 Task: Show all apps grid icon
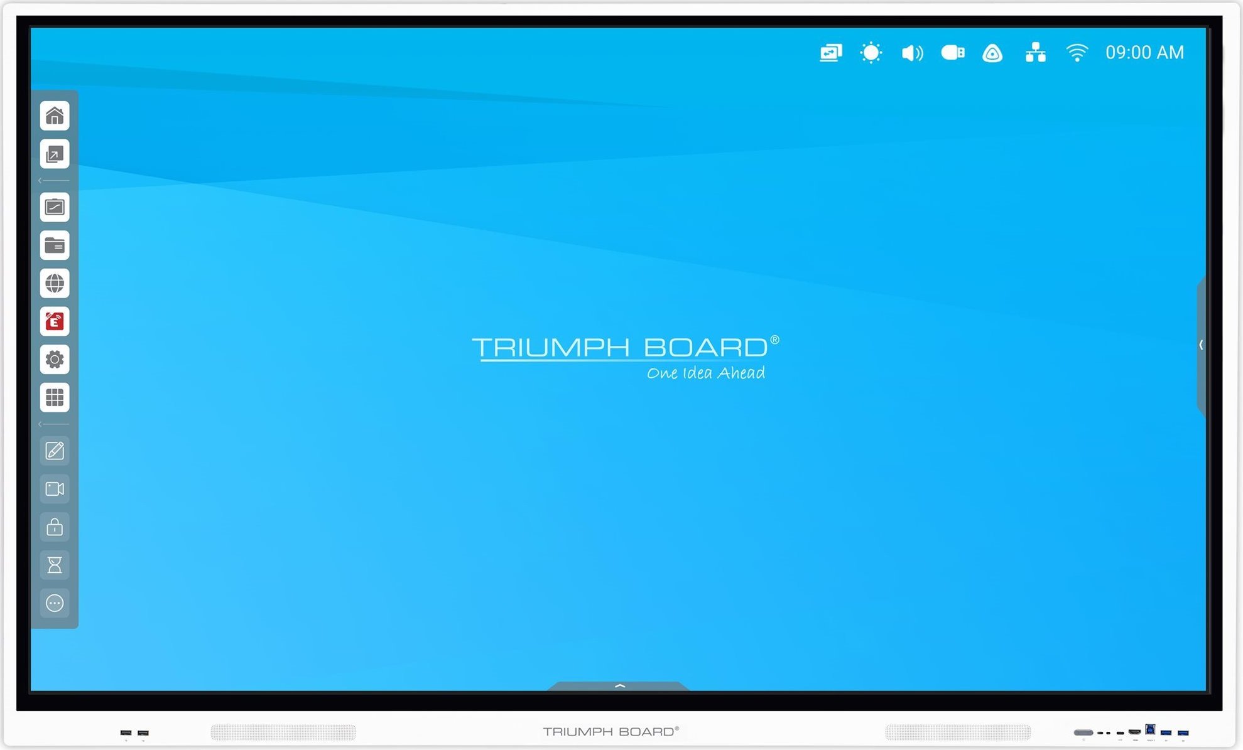[55, 397]
